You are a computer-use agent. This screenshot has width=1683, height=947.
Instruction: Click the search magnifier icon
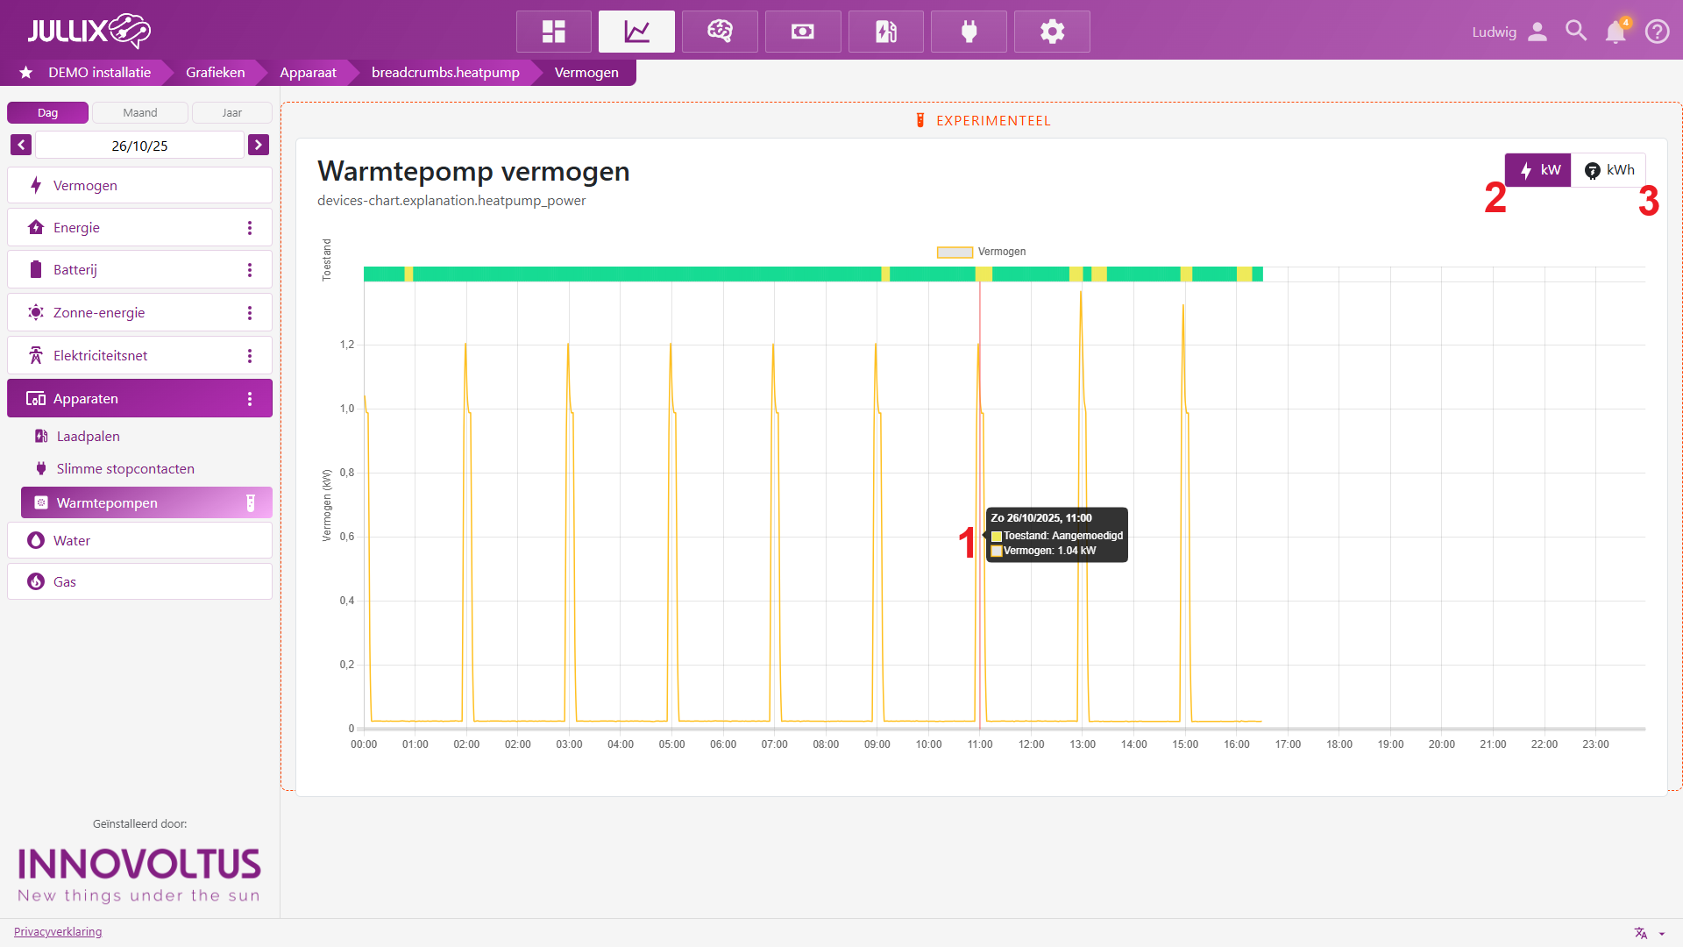[1575, 32]
